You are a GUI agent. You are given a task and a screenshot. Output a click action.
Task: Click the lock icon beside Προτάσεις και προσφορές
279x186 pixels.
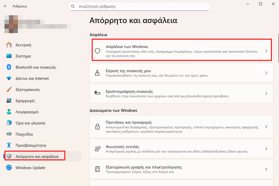coord(97,127)
